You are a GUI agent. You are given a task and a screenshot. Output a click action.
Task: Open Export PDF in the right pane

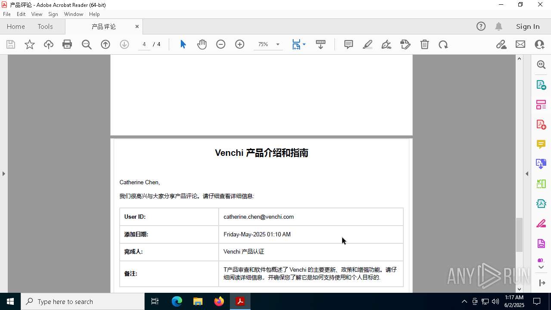tap(541, 84)
